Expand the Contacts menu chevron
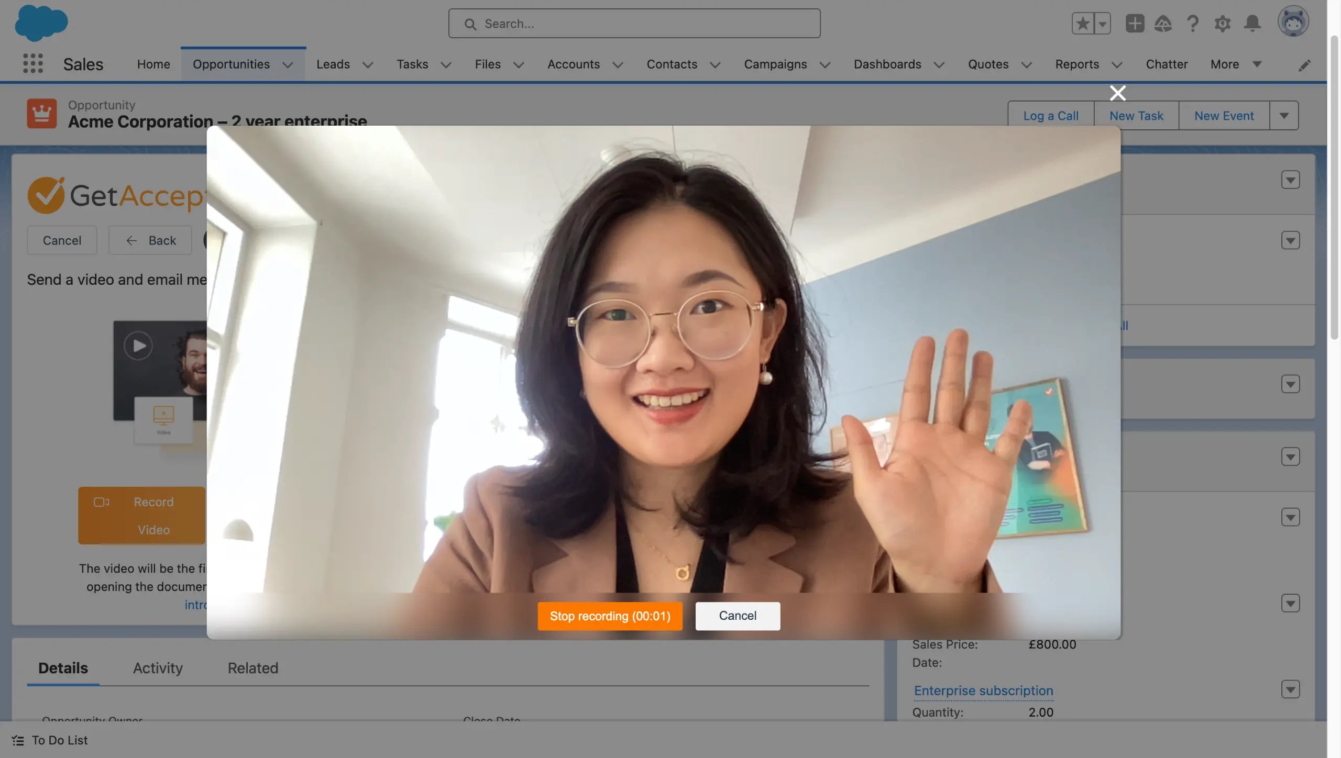 (716, 65)
